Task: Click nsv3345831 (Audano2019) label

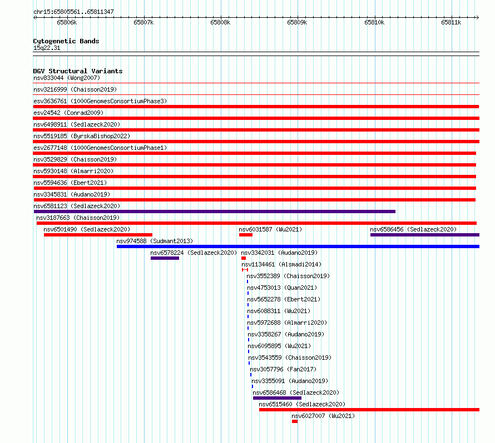Action: [x=72, y=194]
